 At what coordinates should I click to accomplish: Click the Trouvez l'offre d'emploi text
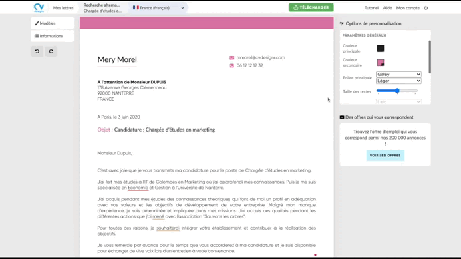[385, 138]
